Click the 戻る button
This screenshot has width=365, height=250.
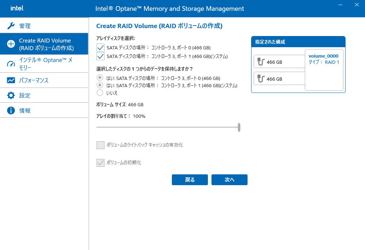[190, 180]
